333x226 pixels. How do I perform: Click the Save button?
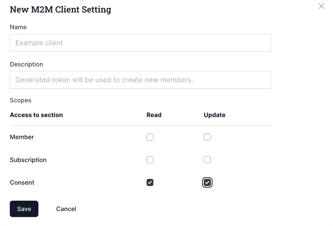[24, 209]
